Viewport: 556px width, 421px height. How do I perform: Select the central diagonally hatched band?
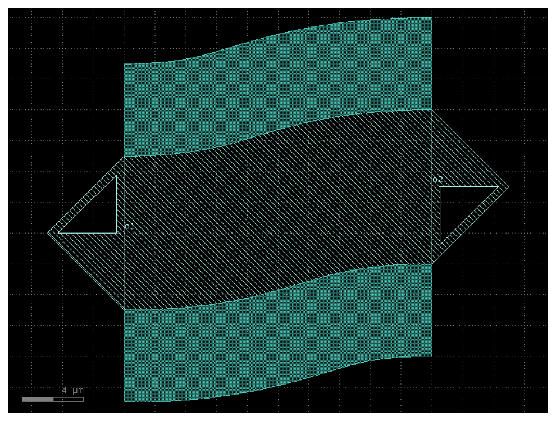[277, 210]
